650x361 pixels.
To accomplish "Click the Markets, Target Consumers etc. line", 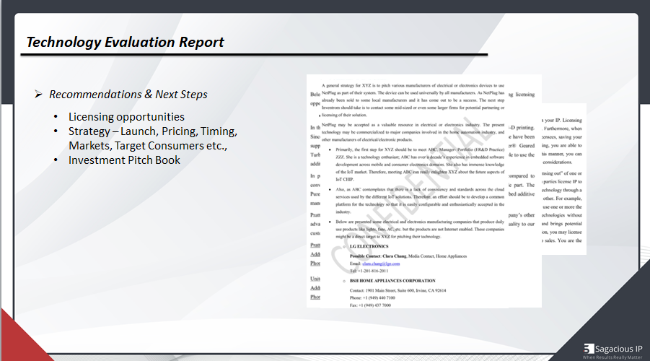I will [x=148, y=146].
